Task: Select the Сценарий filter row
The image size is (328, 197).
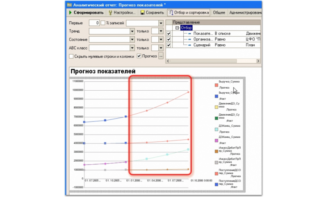Action: pyautogui.click(x=201, y=44)
